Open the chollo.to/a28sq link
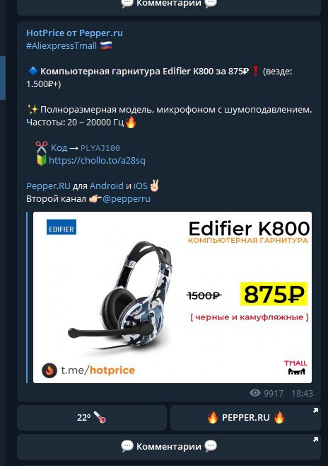 [x=97, y=161]
